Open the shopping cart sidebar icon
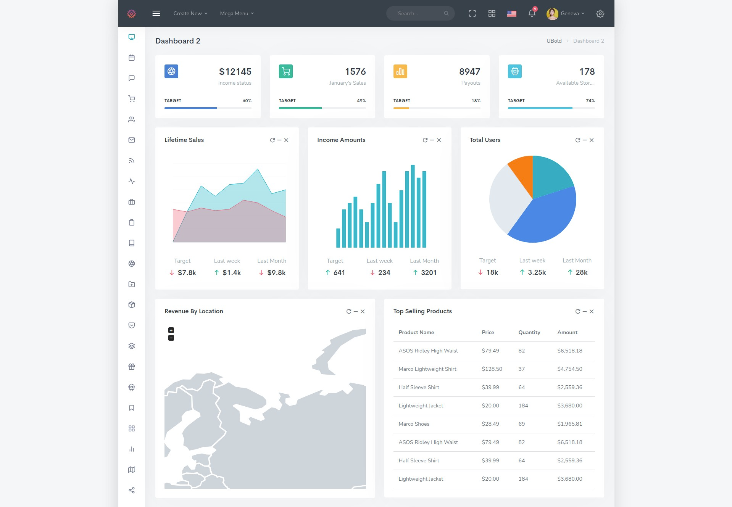 point(132,99)
